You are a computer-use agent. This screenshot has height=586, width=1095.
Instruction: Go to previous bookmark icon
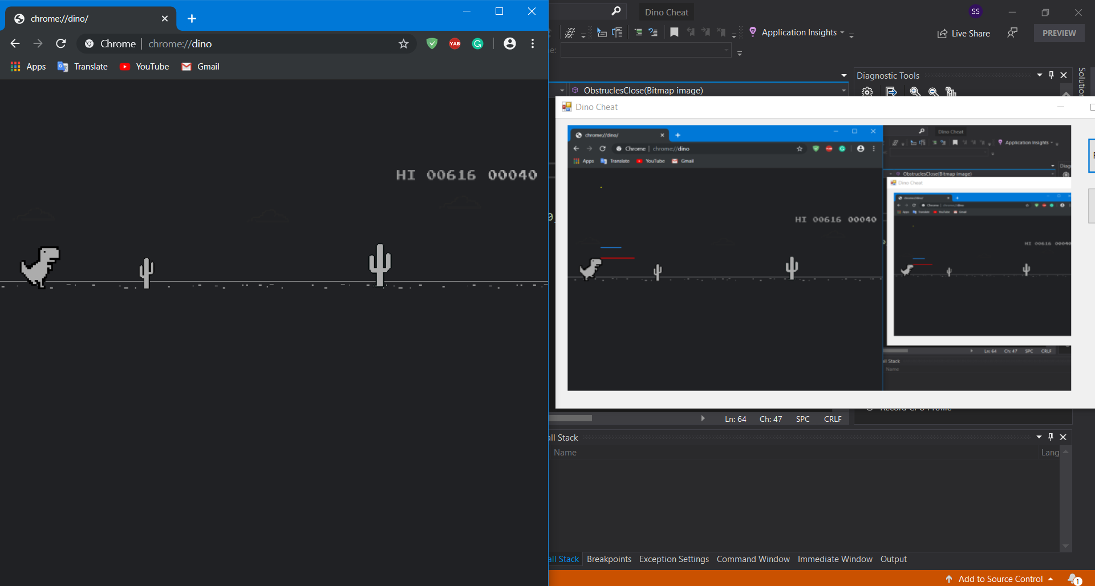[691, 32]
